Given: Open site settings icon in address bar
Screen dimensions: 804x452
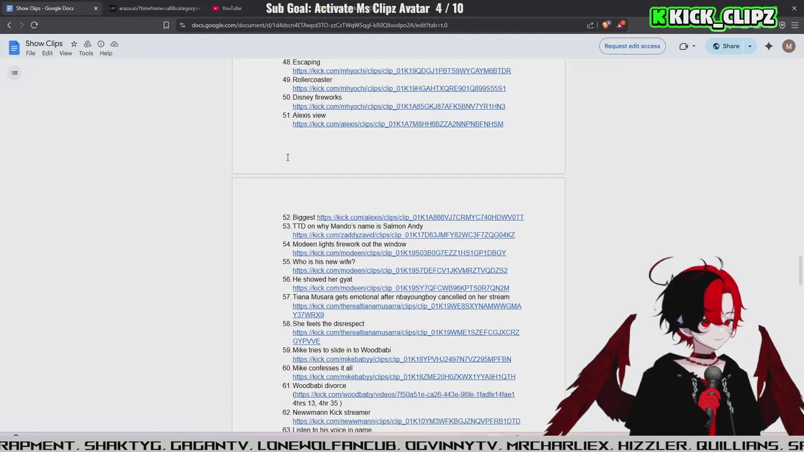Looking at the screenshot, I should click(182, 25).
